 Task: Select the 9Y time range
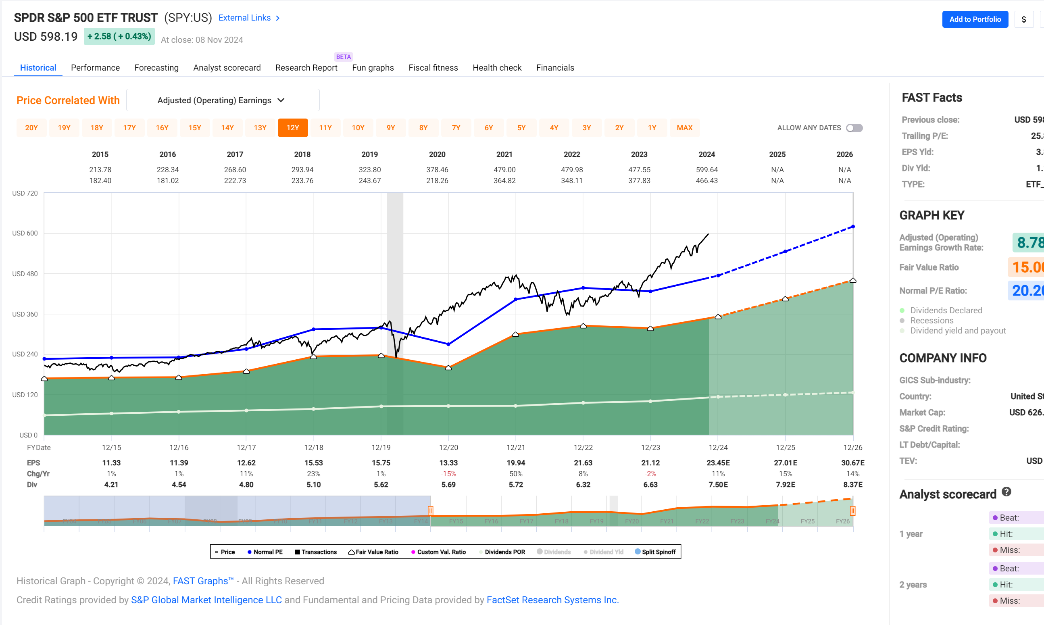(391, 128)
